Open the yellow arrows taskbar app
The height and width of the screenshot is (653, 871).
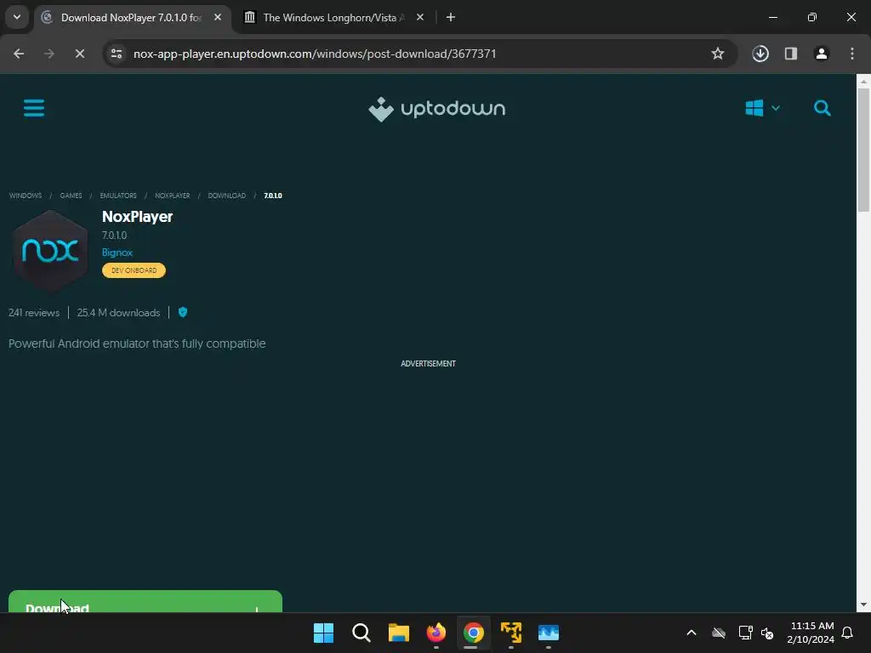pos(511,633)
